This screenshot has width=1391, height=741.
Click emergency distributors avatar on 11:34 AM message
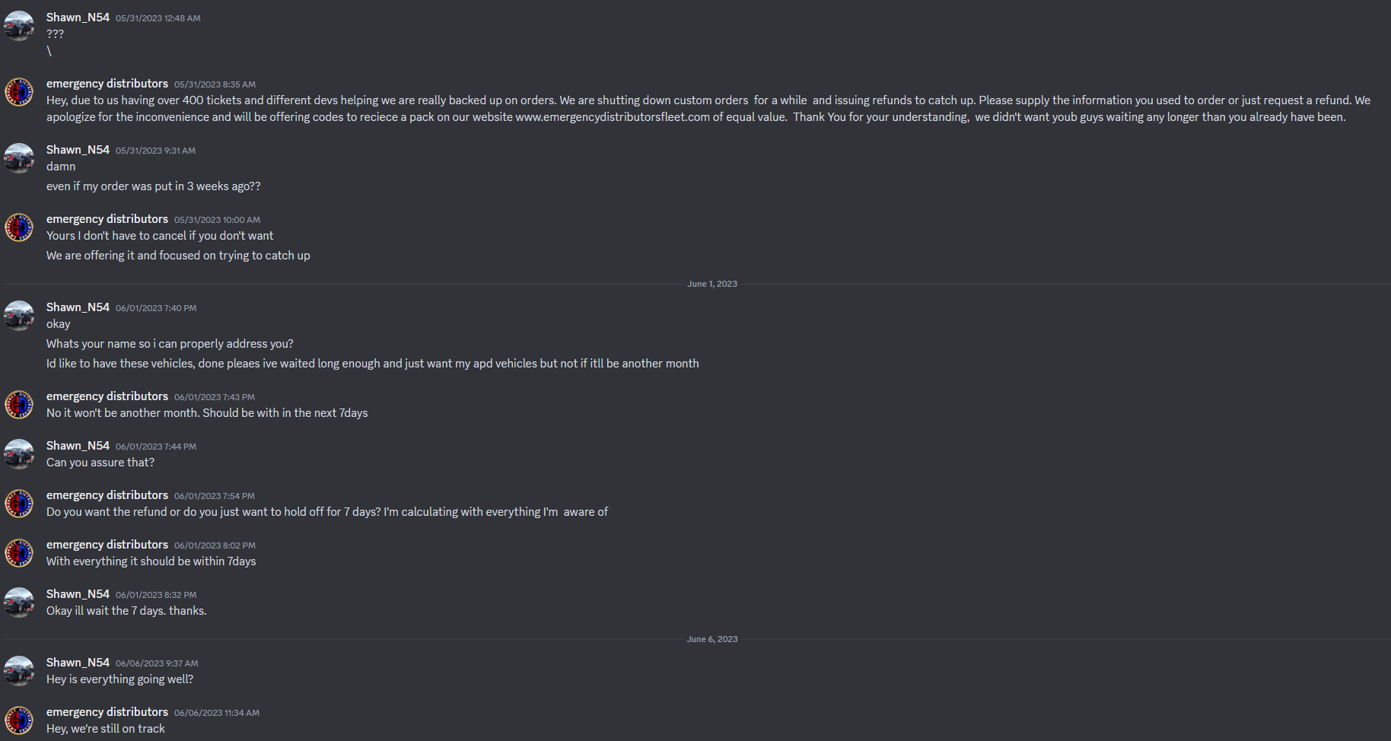click(x=19, y=720)
